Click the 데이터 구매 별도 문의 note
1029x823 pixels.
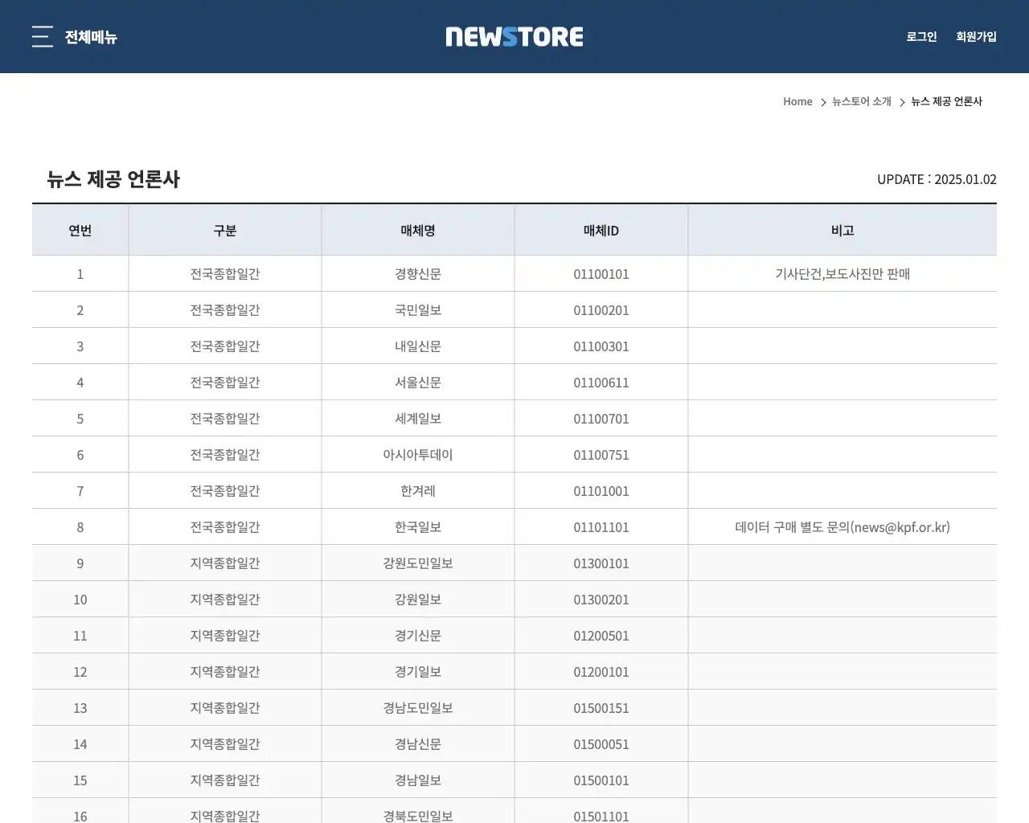(842, 527)
